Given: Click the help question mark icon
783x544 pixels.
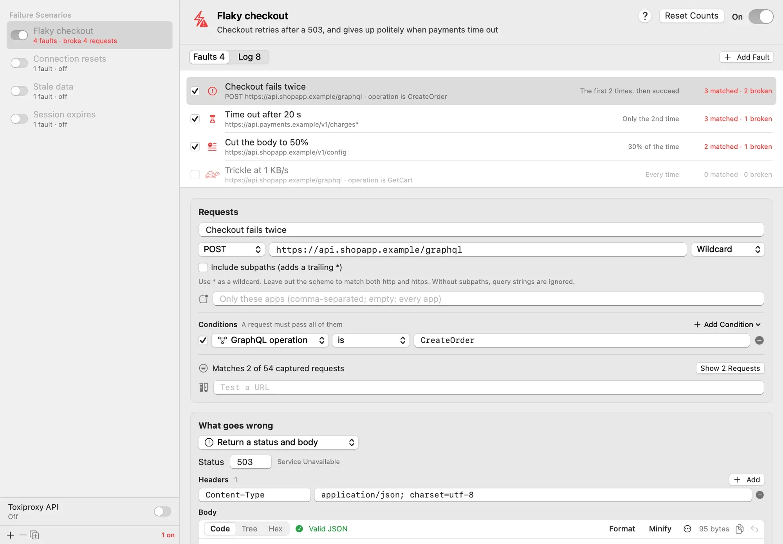Looking at the screenshot, I should pyautogui.click(x=645, y=16).
